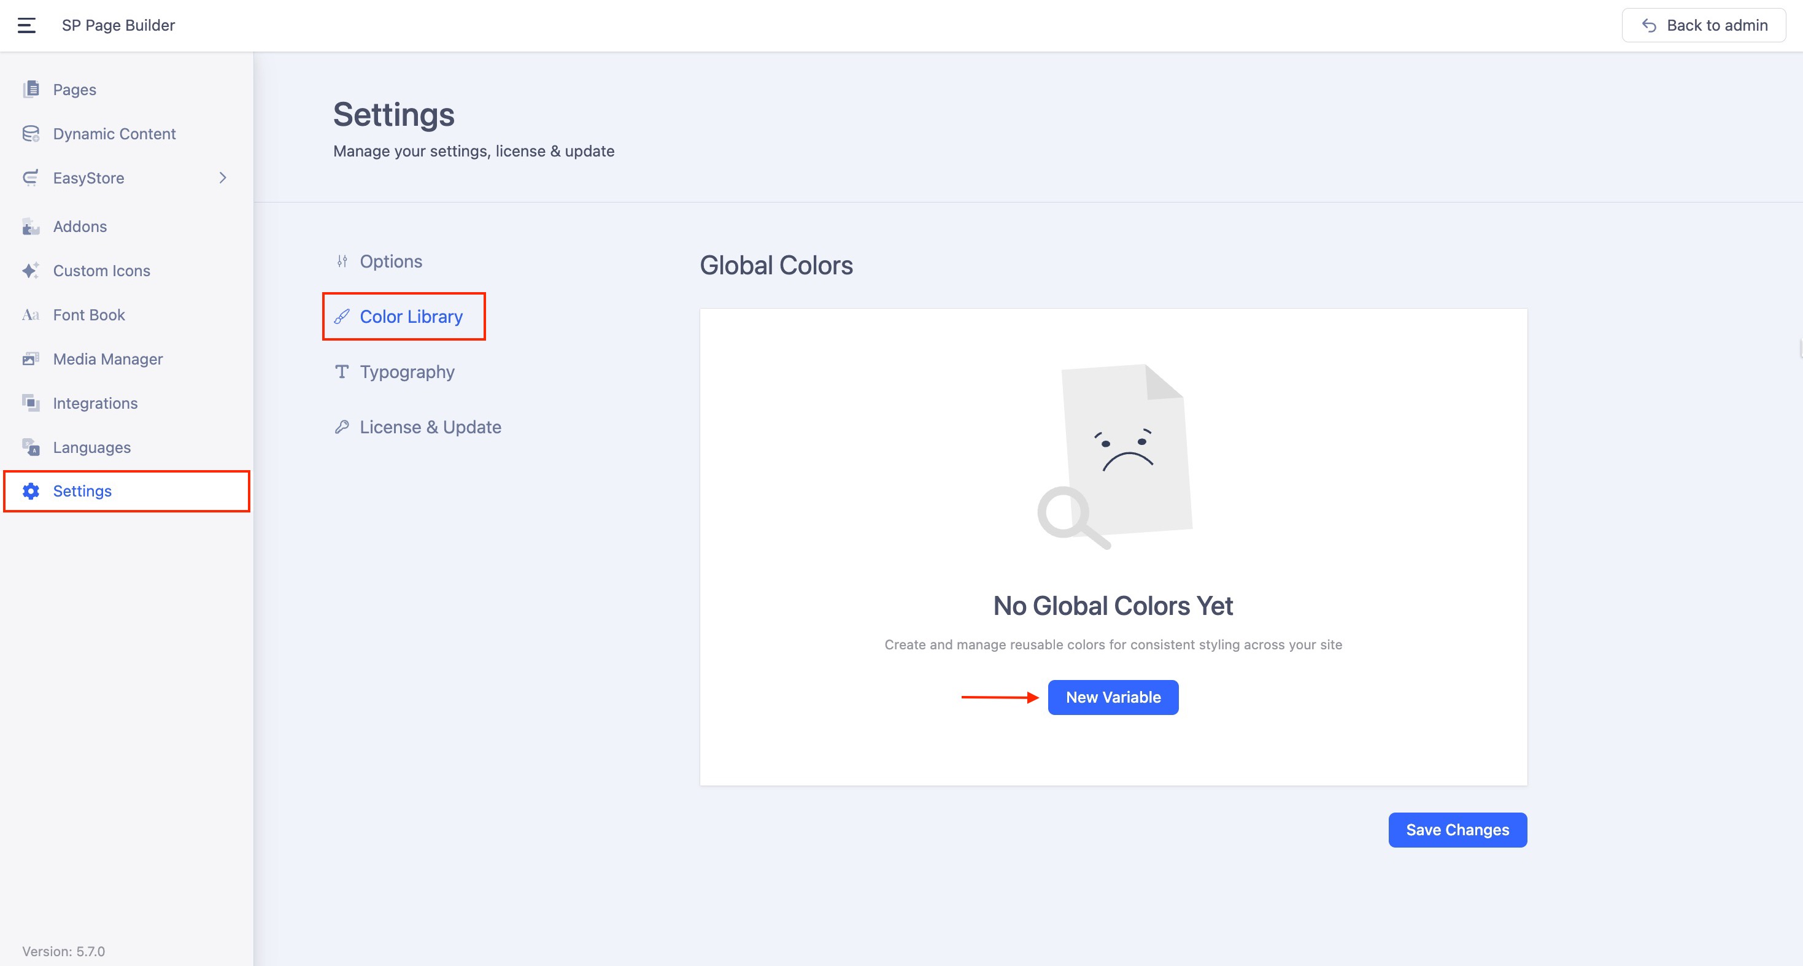1803x966 pixels.
Task: Click the EasyStore cart icon
Action: tap(31, 178)
